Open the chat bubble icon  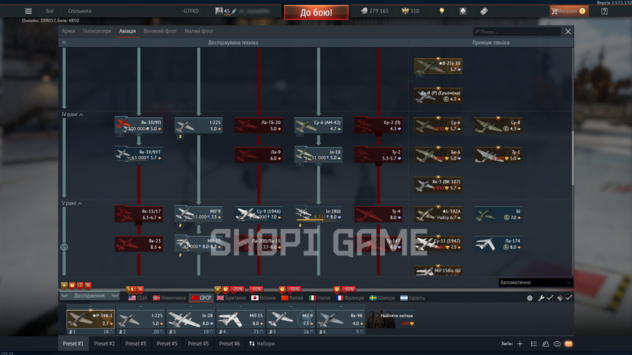point(557,343)
